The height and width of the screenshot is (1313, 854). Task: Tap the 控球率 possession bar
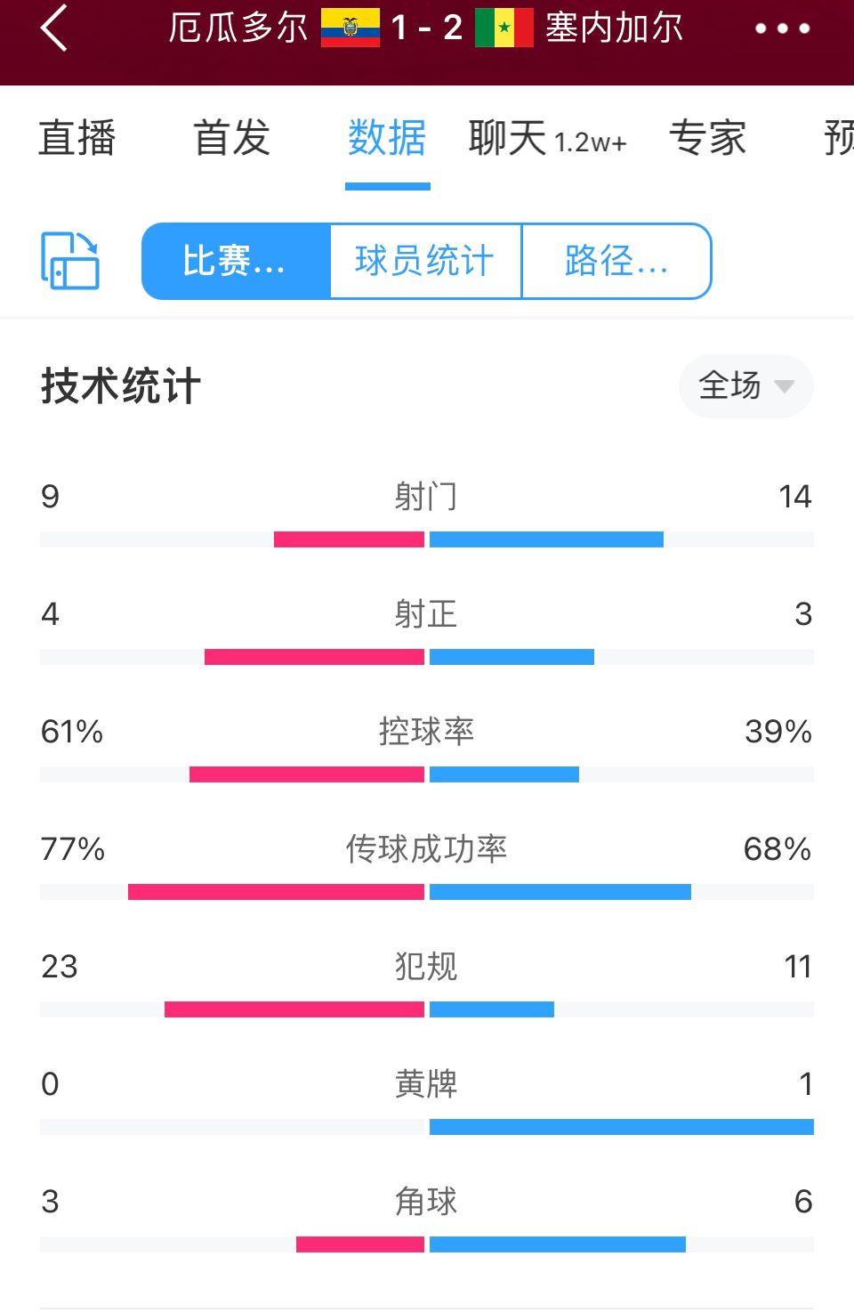(427, 774)
